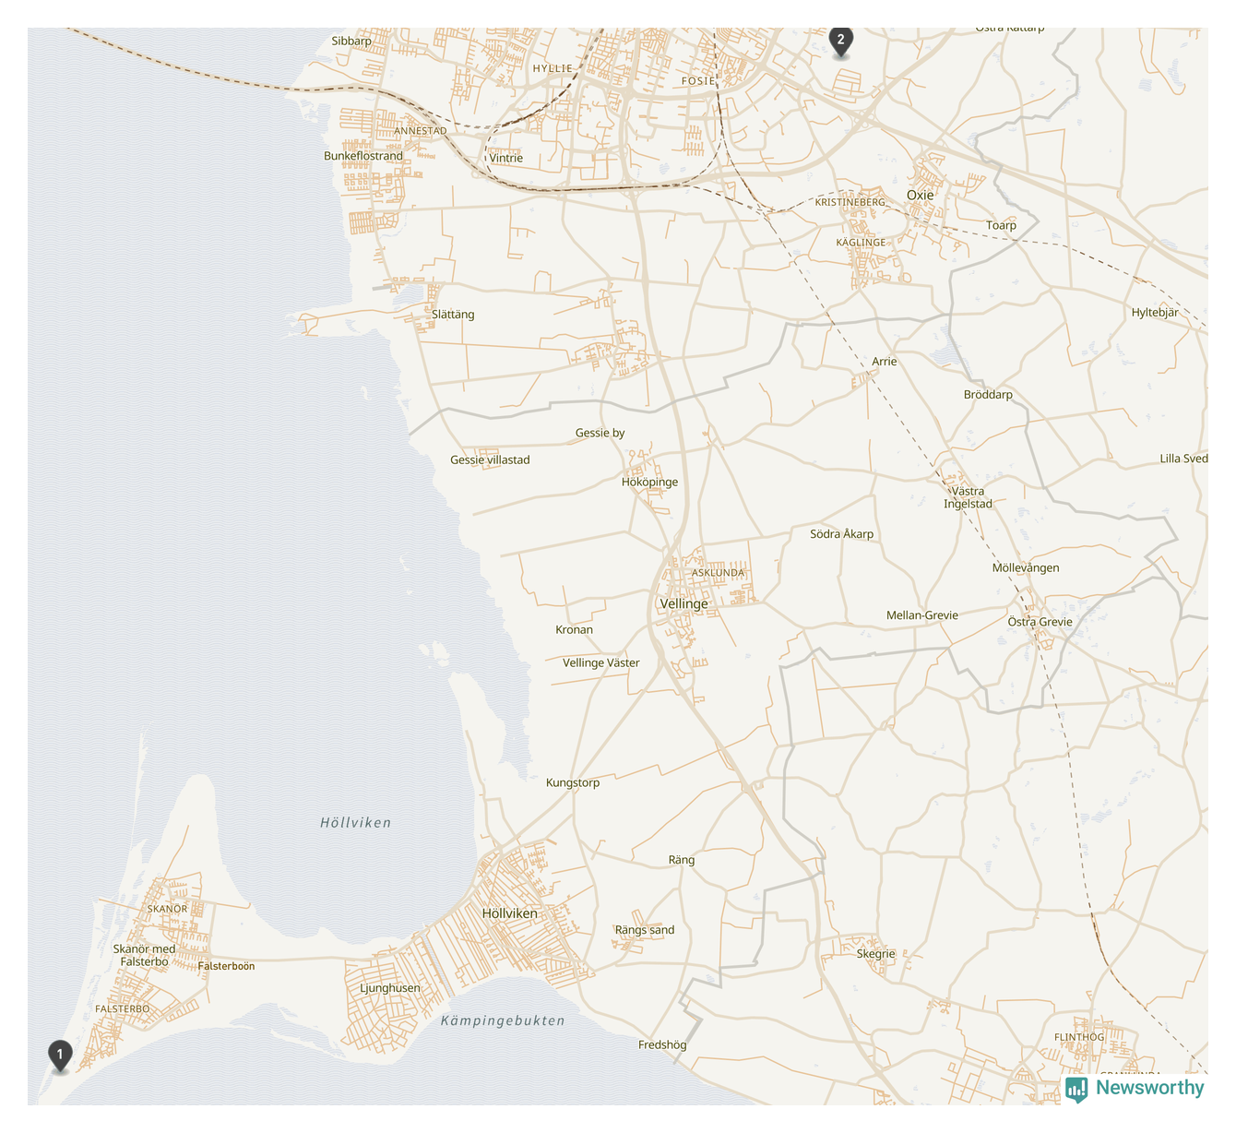Select the Arrie label
1236x1133 pixels.
tap(885, 362)
